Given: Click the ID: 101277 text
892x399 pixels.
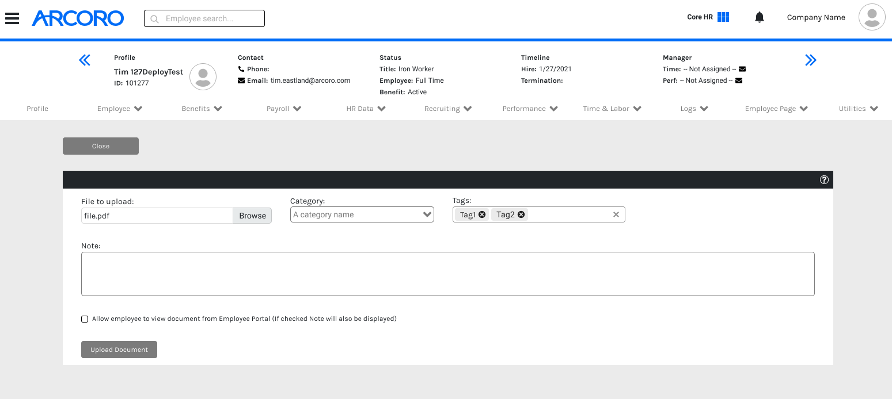Looking at the screenshot, I should (x=131, y=83).
